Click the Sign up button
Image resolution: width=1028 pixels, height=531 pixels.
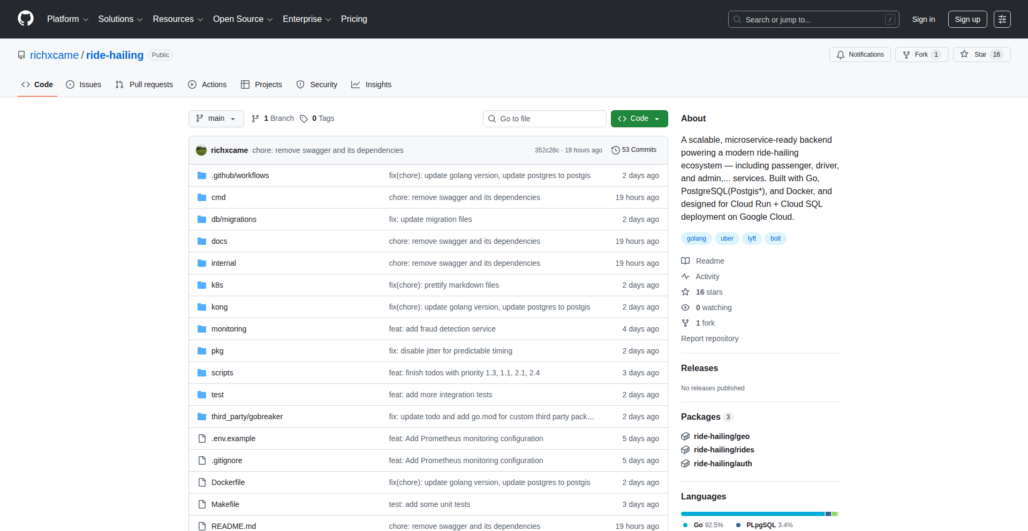[967, 19]
